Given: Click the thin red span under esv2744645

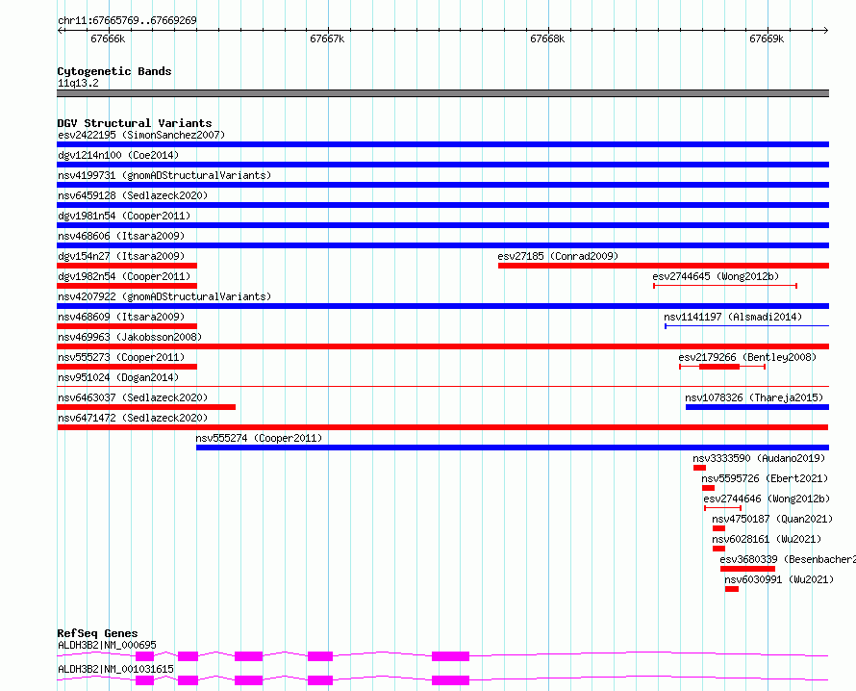Looking at the screenshot, I should (x=725, y=286).
